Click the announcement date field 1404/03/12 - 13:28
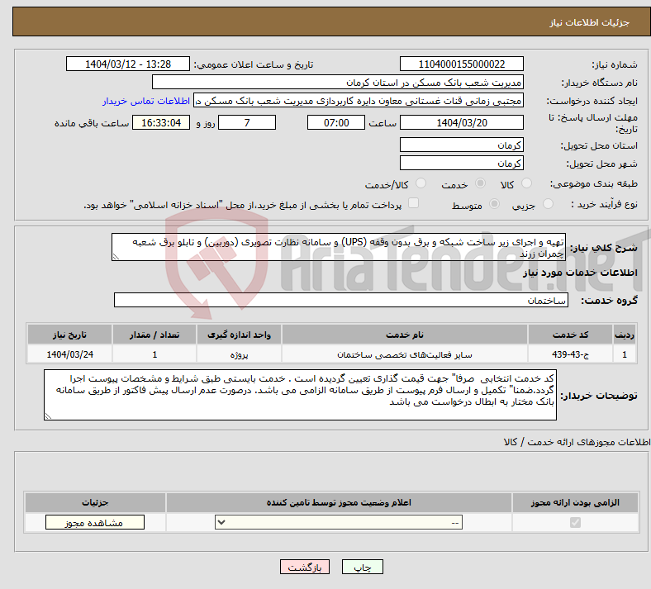 (x=128, y=64)
